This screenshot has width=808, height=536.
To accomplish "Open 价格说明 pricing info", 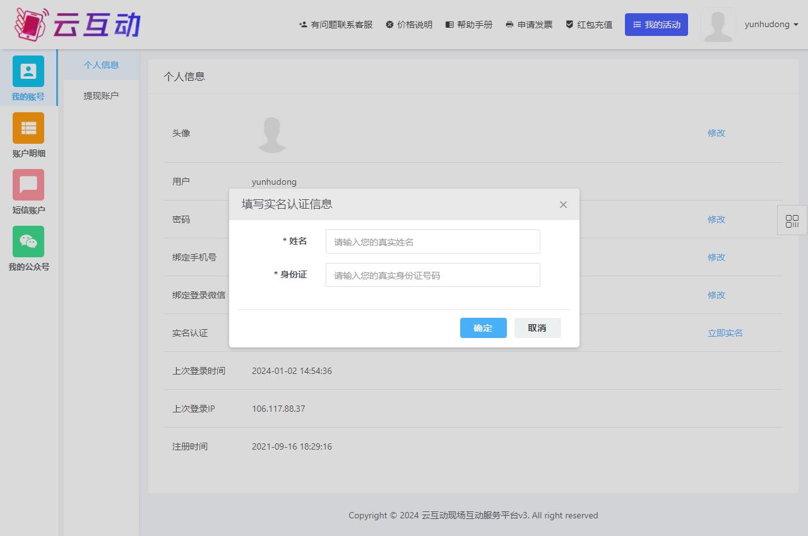I will click(x=408, y=25).
